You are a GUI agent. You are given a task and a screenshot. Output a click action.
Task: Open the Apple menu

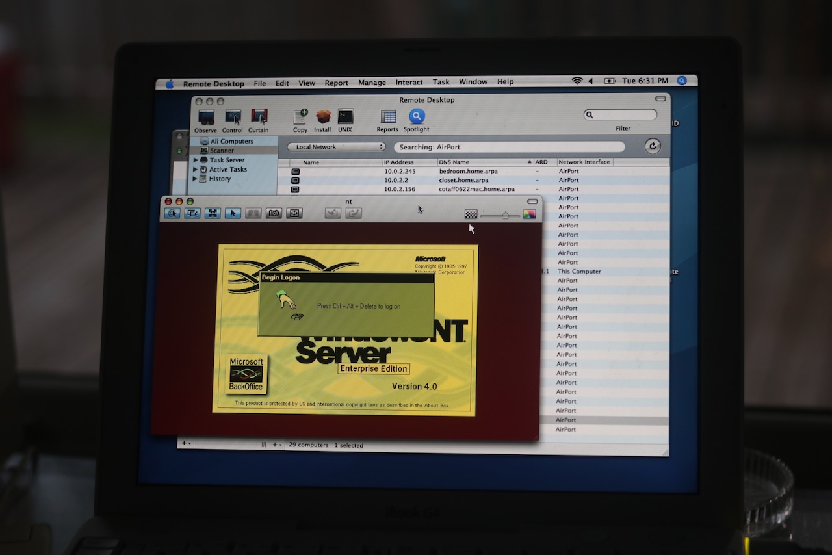[x=170, y=84]
